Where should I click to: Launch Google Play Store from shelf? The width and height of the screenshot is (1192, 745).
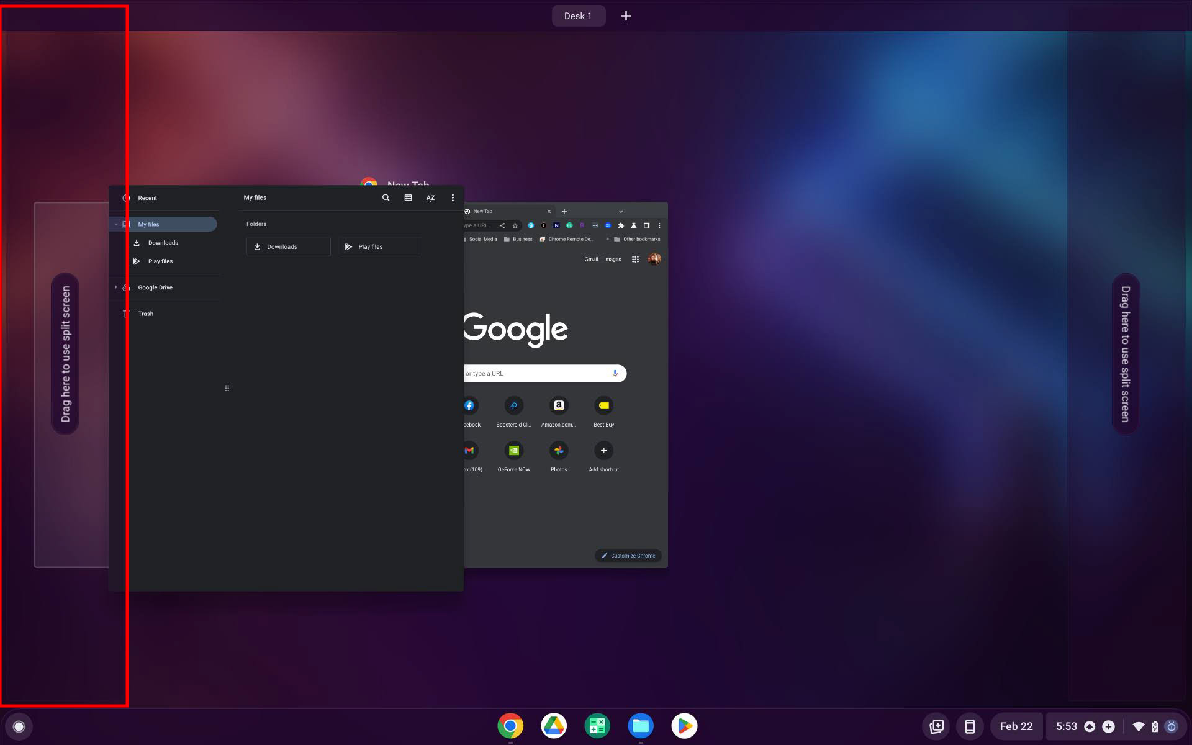coord(684,726)
